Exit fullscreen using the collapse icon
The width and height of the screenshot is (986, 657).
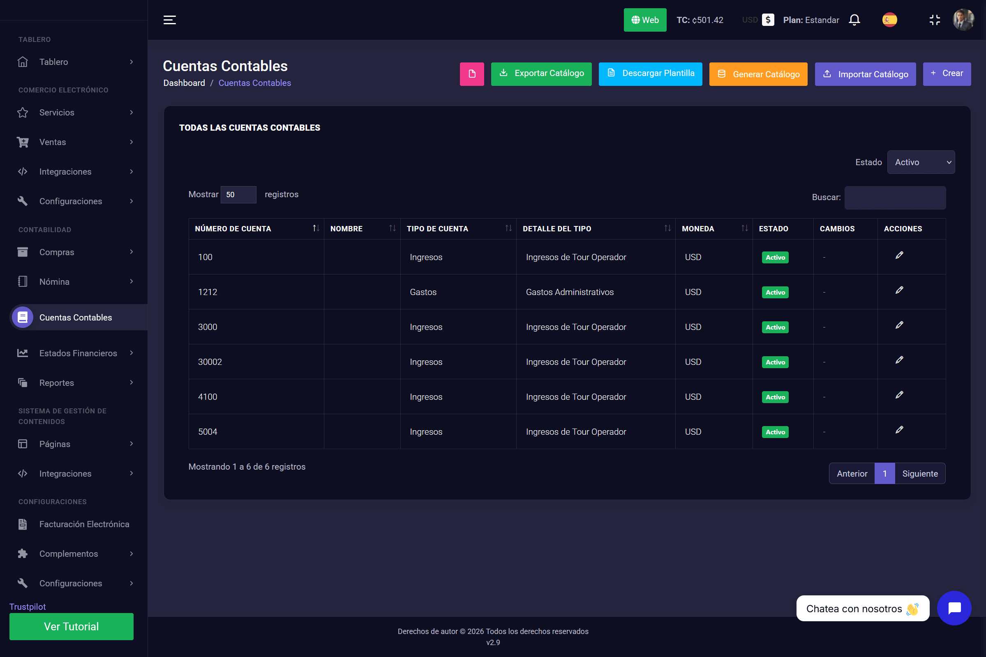(x=935, y=20)
